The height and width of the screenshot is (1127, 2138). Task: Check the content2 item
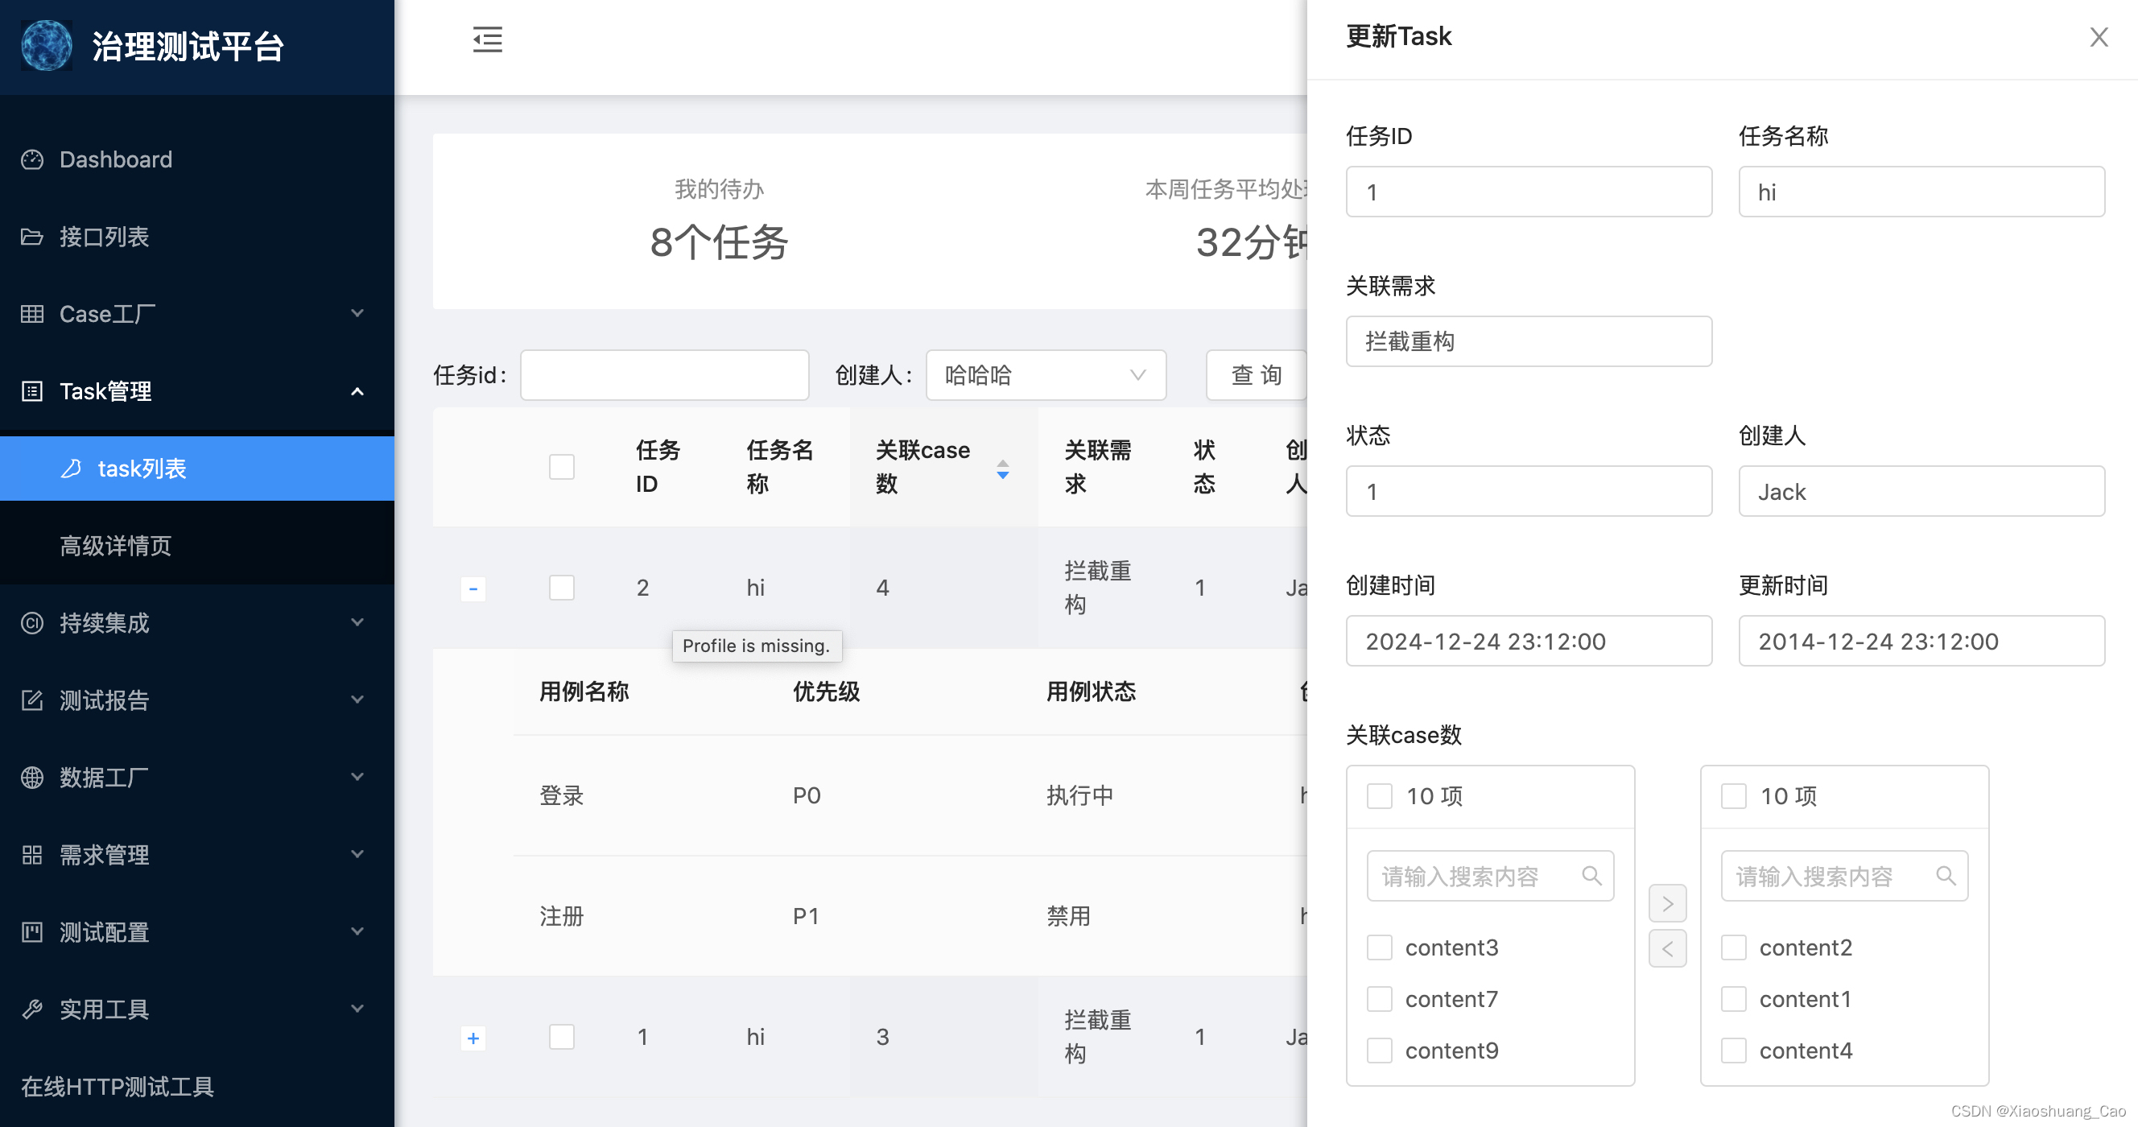coord(1734,947)
